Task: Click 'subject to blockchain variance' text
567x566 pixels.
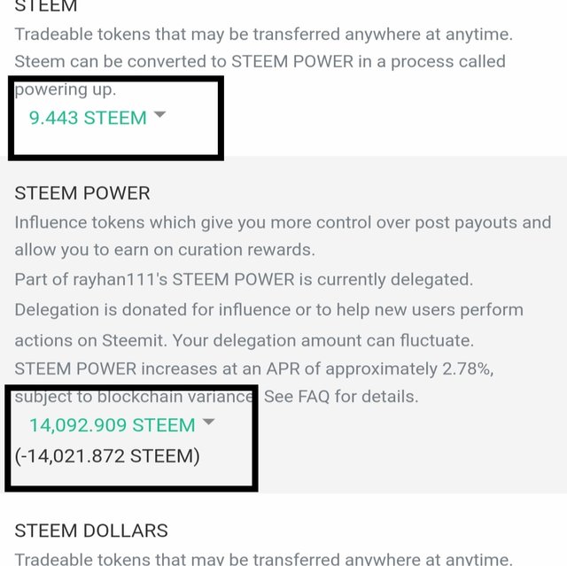Action: pyautogui.click(x=134, y=397)
